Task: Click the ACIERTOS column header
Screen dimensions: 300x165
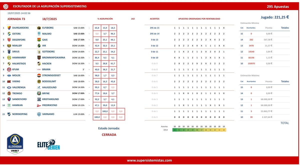Action: coord(154,19)
